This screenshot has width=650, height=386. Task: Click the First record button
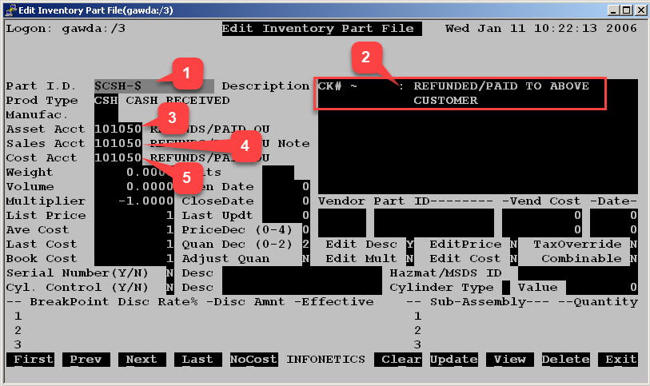click(33, 360)
